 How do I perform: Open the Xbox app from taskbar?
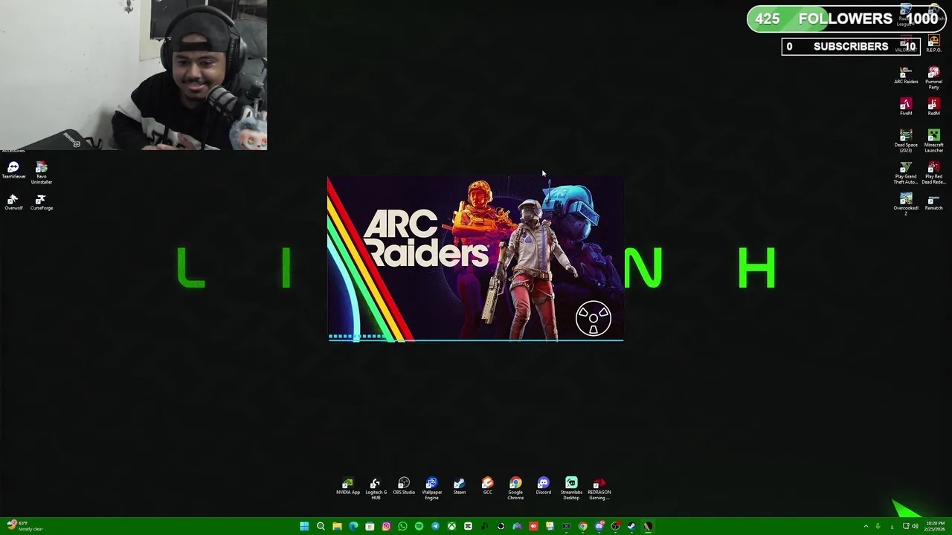point(451,526)
